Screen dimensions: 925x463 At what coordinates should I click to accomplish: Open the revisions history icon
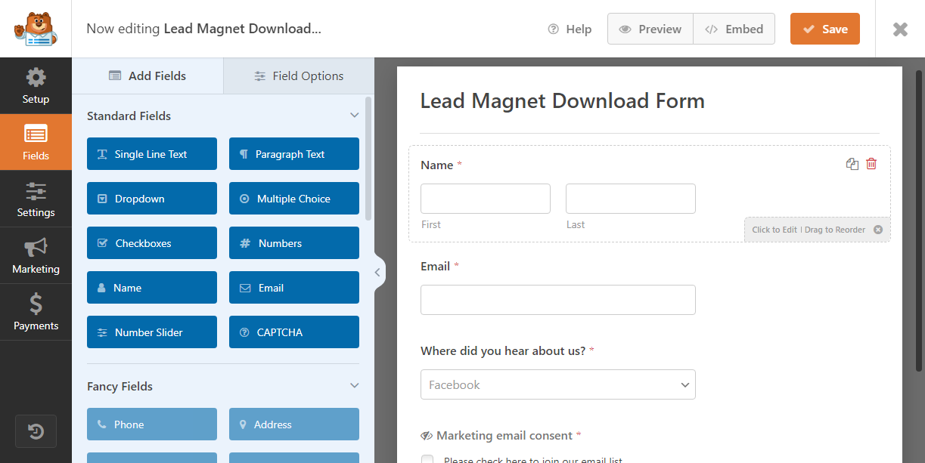pos(36,431)
